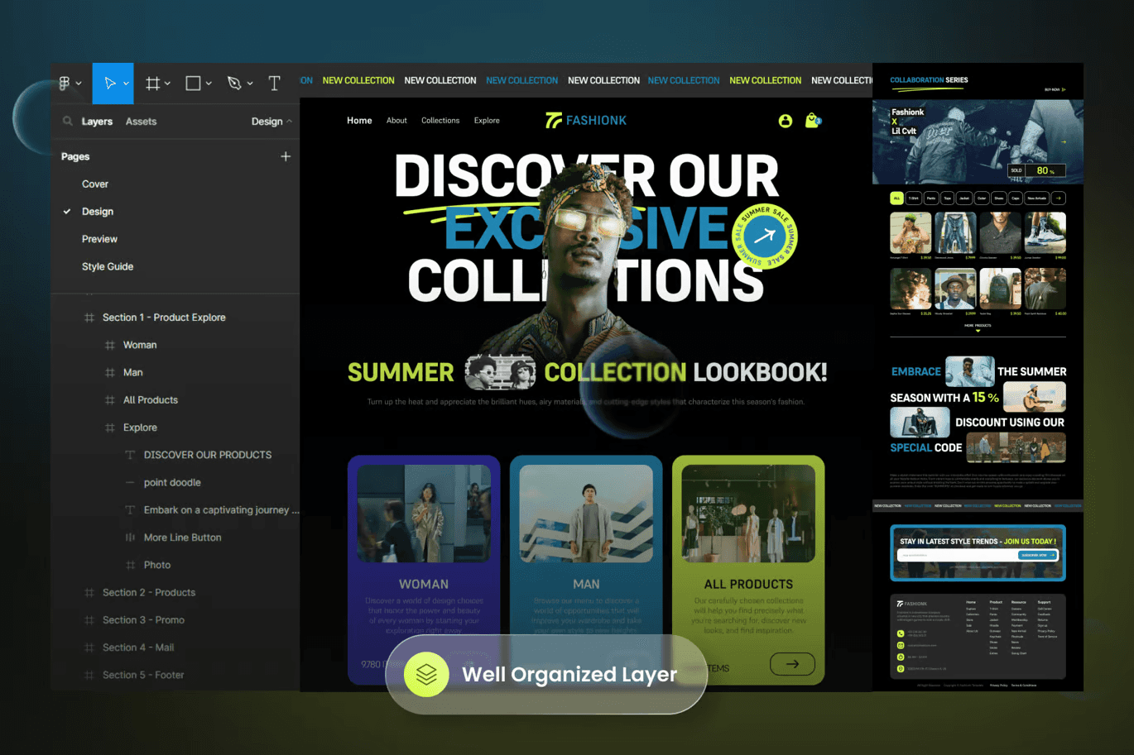Image resolution: width=1134 pixels, height=755 pixels.
Task: Click the left arrow on collaboration banner
Action: coord(891,142)
